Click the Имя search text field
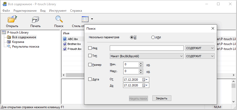Viewport: 237px width, 110px height. point(147,48)
